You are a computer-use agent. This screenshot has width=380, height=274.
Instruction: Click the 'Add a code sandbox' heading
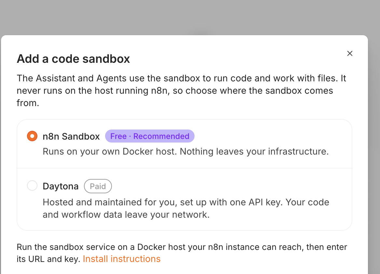(74, 59)
